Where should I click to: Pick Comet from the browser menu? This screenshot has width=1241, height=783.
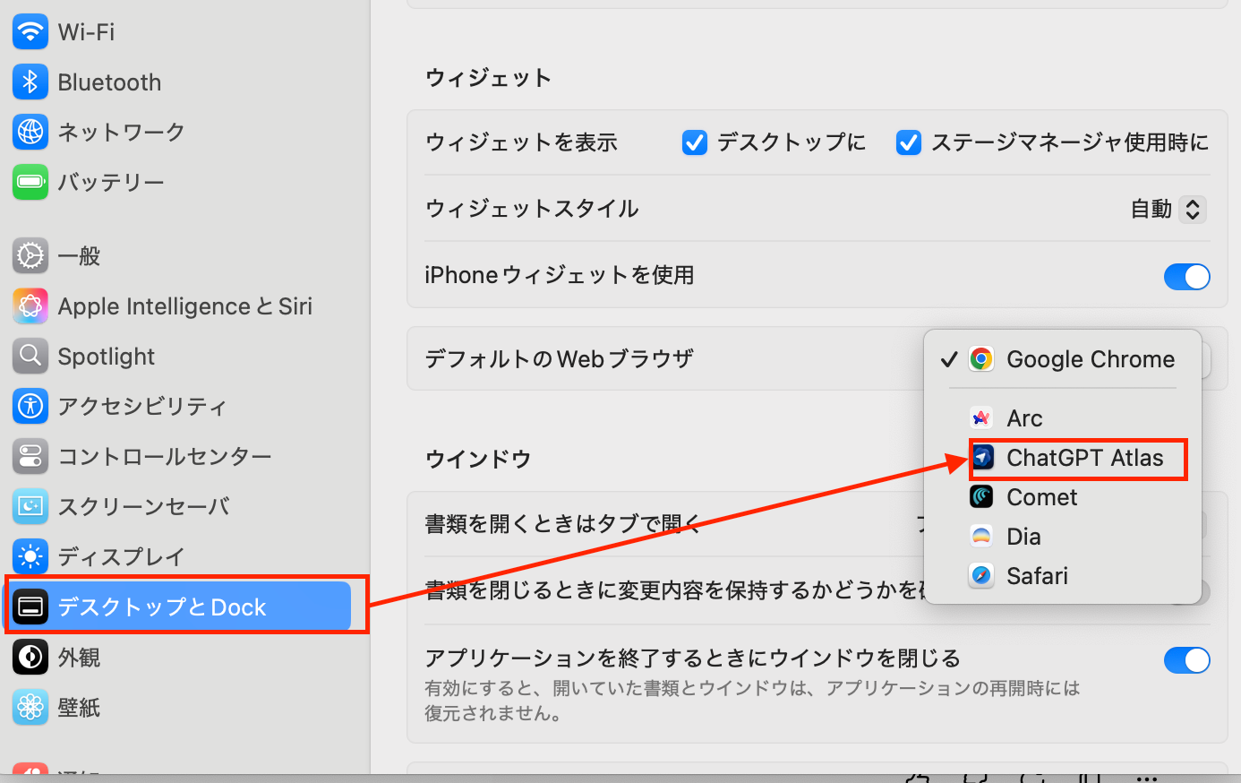(x=1063, y=497)
